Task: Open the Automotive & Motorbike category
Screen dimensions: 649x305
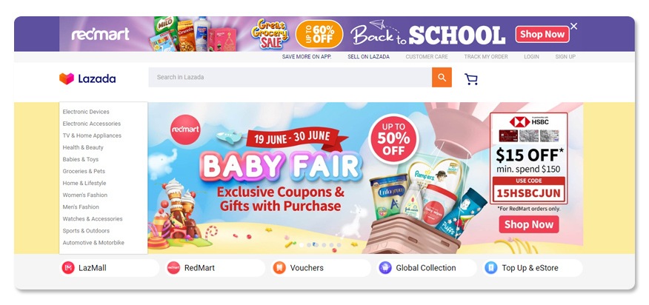Action: pos(93,243)
